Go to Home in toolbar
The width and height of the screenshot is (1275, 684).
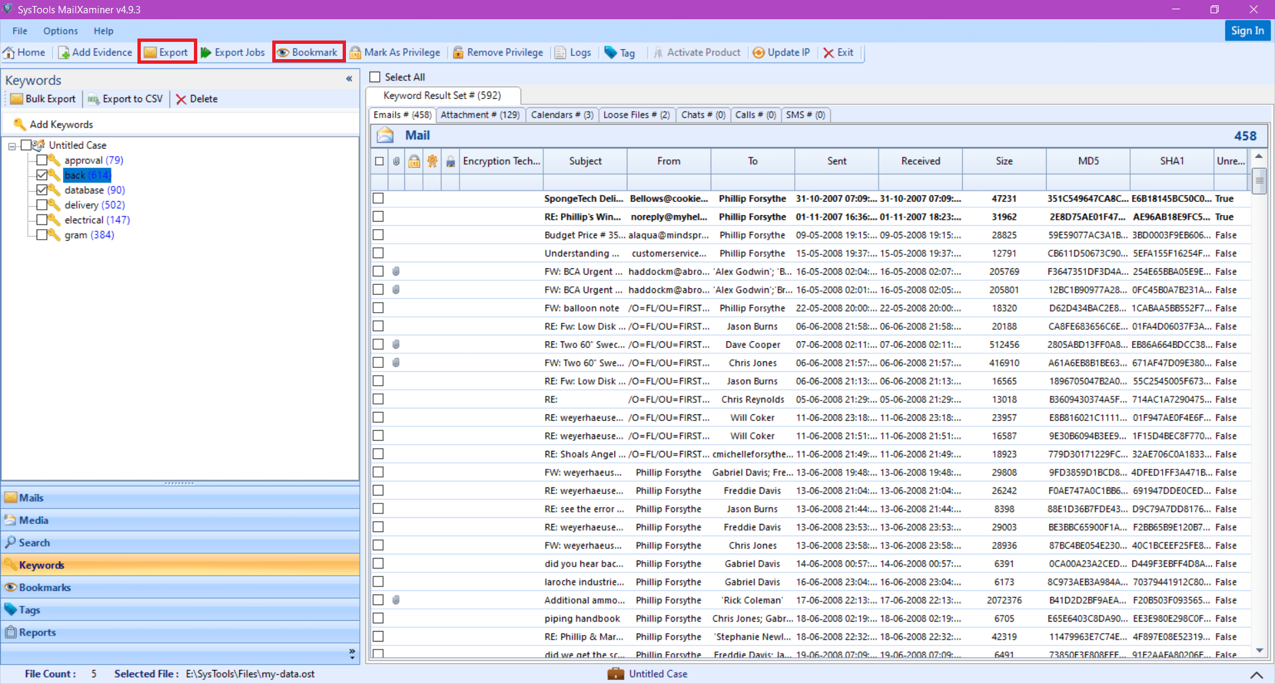(x=25, y=52)
